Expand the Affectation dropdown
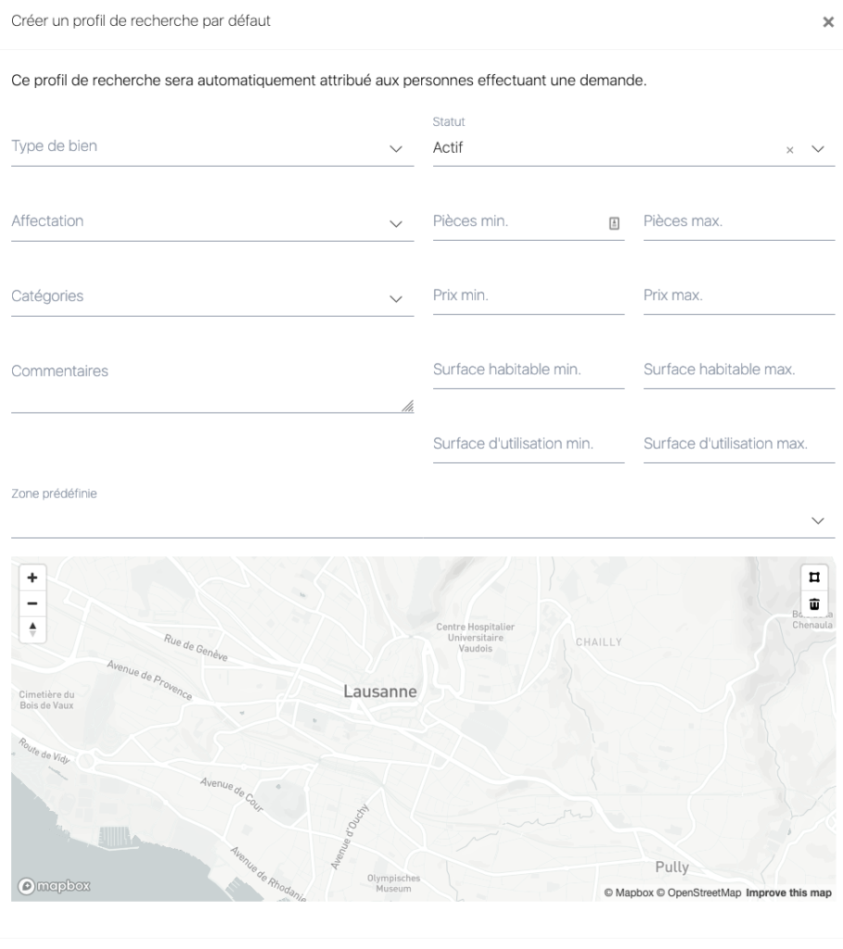This screenshot has width=843, height=949. (x=397, y=221)
